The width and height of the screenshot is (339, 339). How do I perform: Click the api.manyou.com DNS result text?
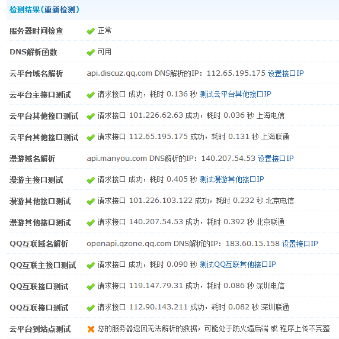[x=171, y=159]
